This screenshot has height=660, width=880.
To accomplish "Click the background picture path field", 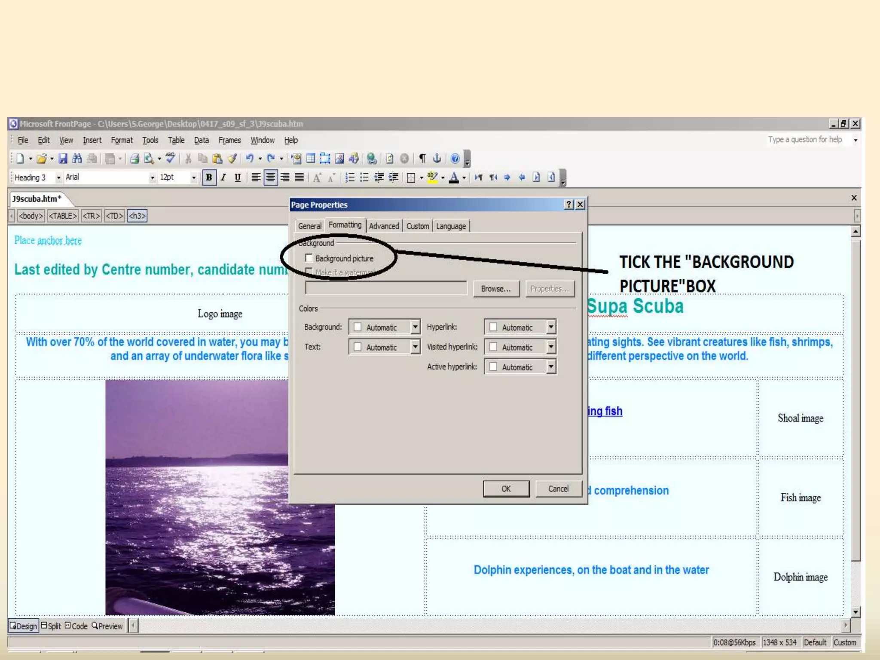I will point(385,288).
